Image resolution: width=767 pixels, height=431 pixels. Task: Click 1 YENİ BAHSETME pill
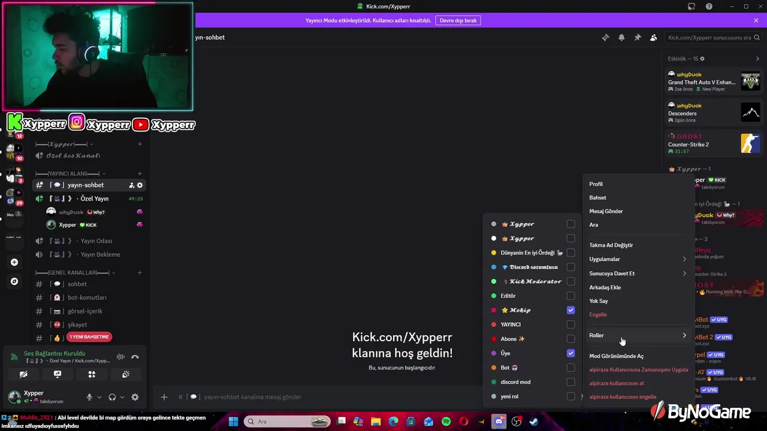(89, 337)
